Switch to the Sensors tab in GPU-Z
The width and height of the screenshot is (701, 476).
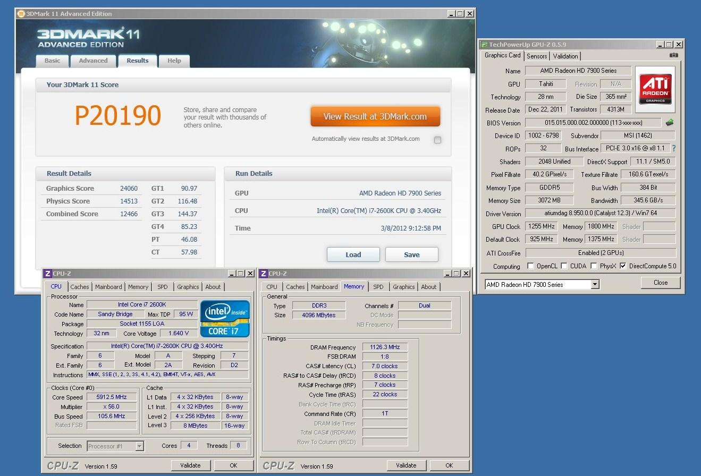[537, 56]
